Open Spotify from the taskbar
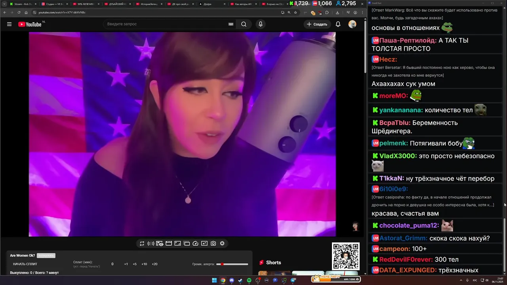Viewport: 507px width, 285px height. tap(249, 280)
